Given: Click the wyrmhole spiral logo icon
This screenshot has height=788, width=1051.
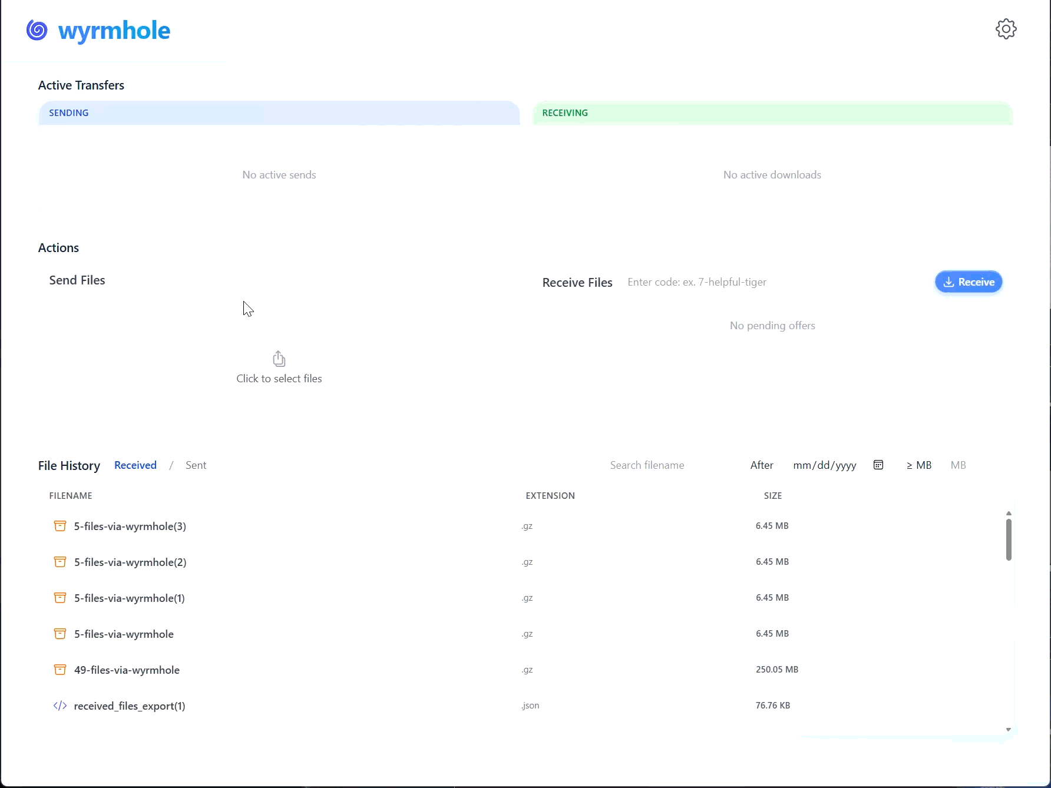Looking at the screenshot, I should 37,30.
